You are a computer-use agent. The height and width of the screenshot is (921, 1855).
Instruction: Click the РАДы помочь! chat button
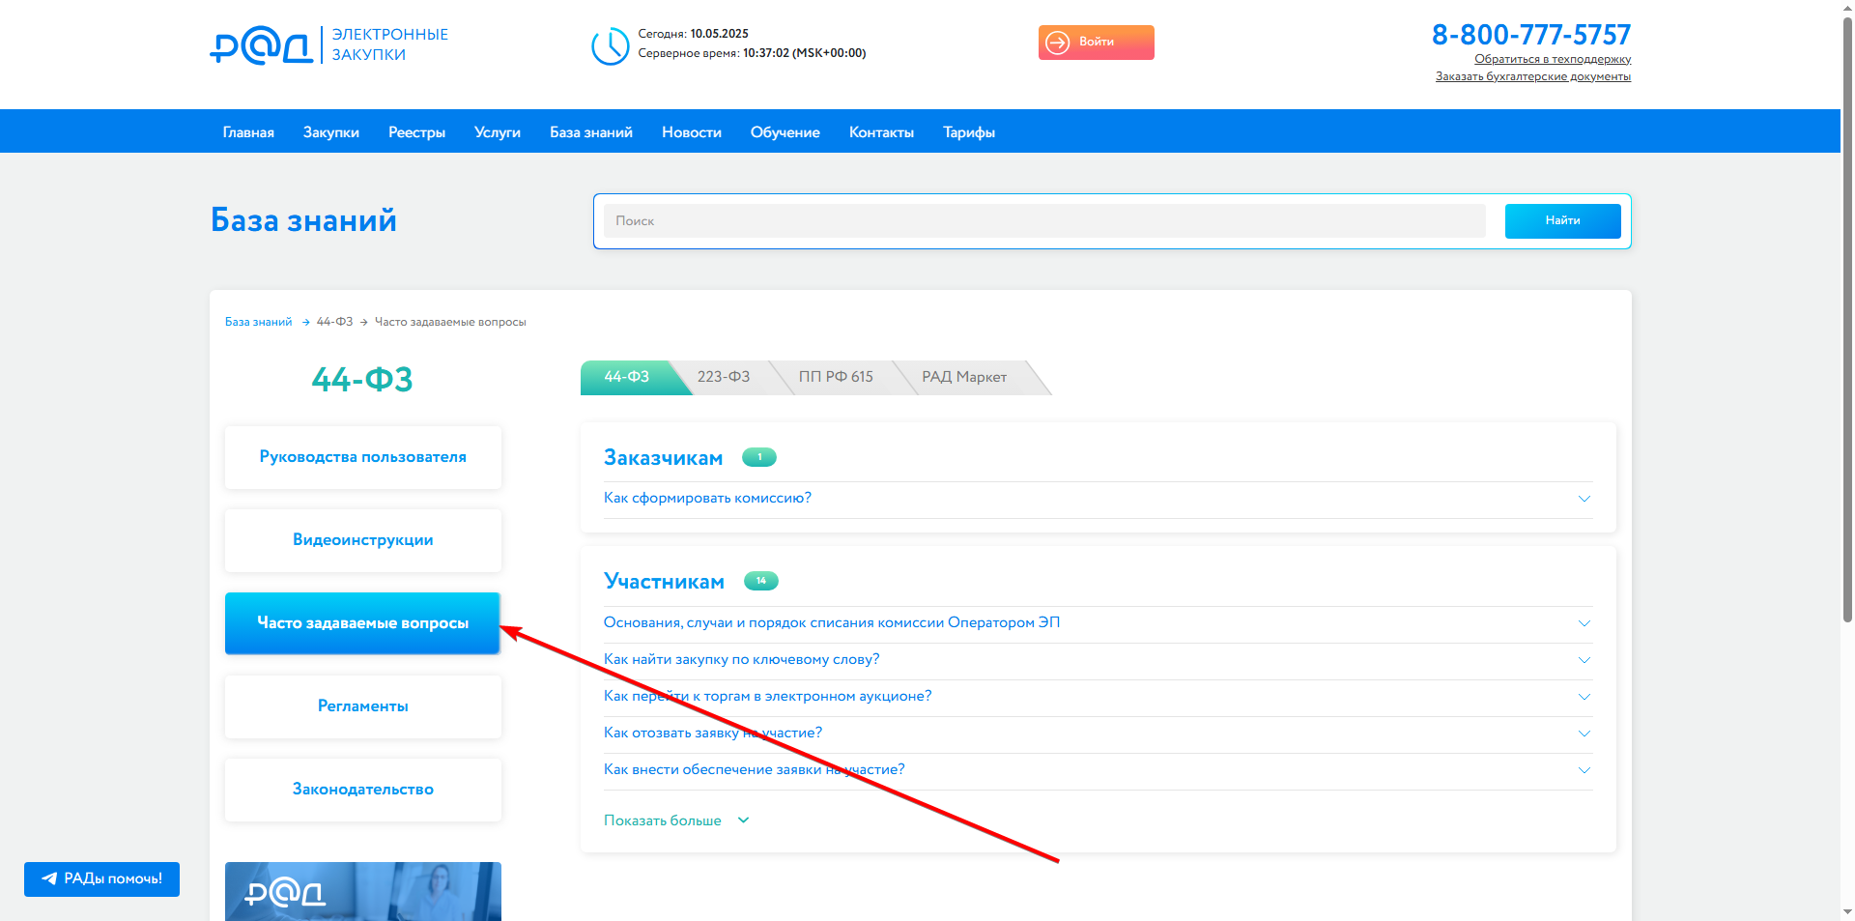[x=101, y=879]
